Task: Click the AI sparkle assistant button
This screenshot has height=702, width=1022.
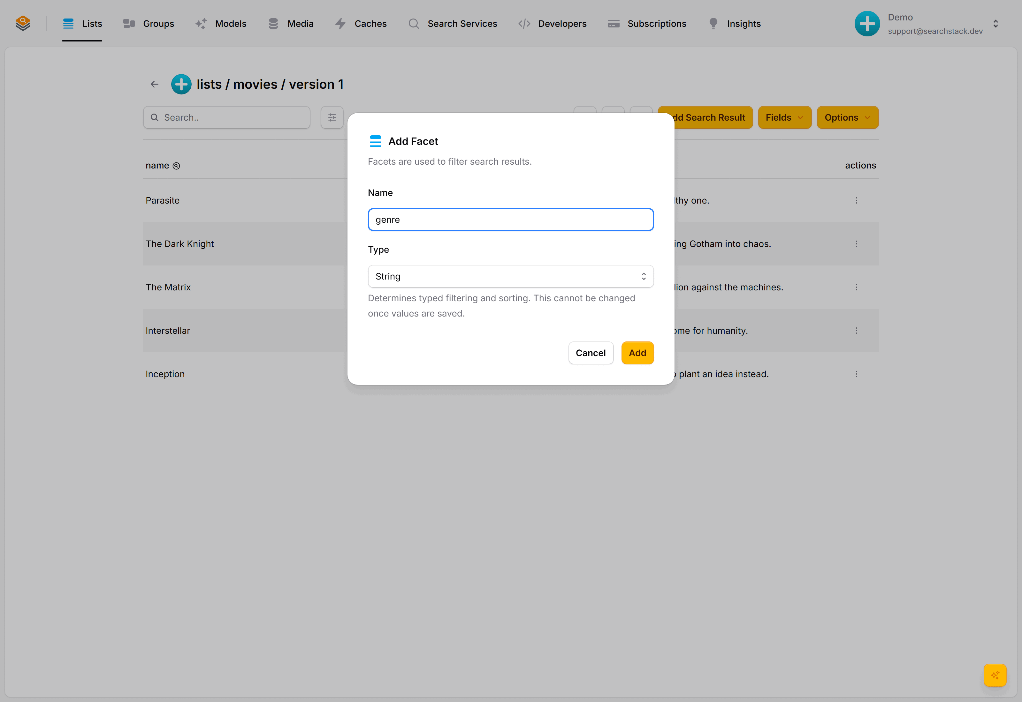Action: [995, 675]
